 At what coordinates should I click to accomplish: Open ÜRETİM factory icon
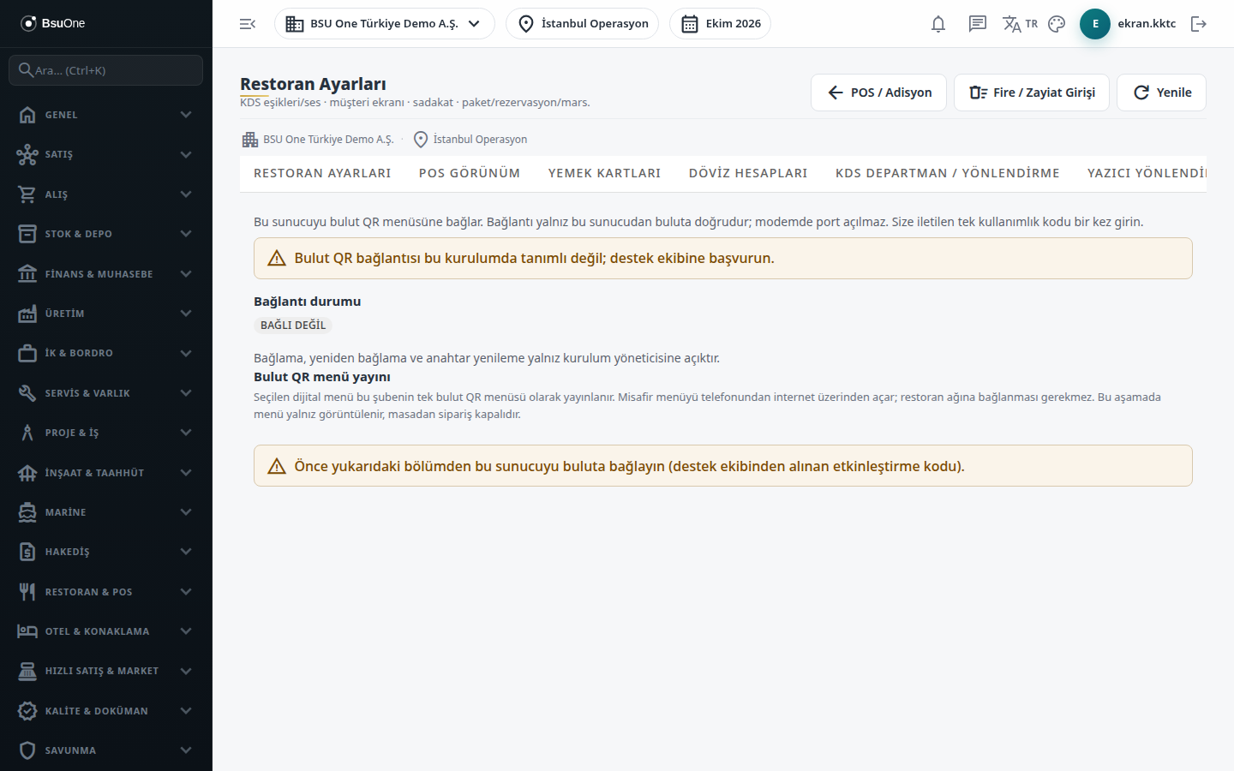click(27, 314)
